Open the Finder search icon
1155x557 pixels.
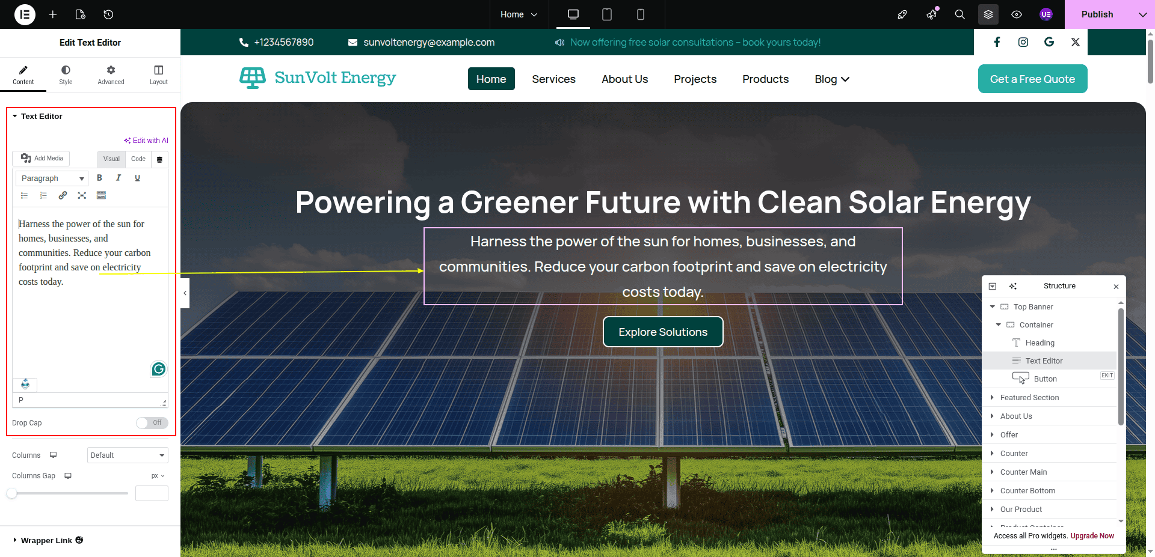(x=960, y=14)
